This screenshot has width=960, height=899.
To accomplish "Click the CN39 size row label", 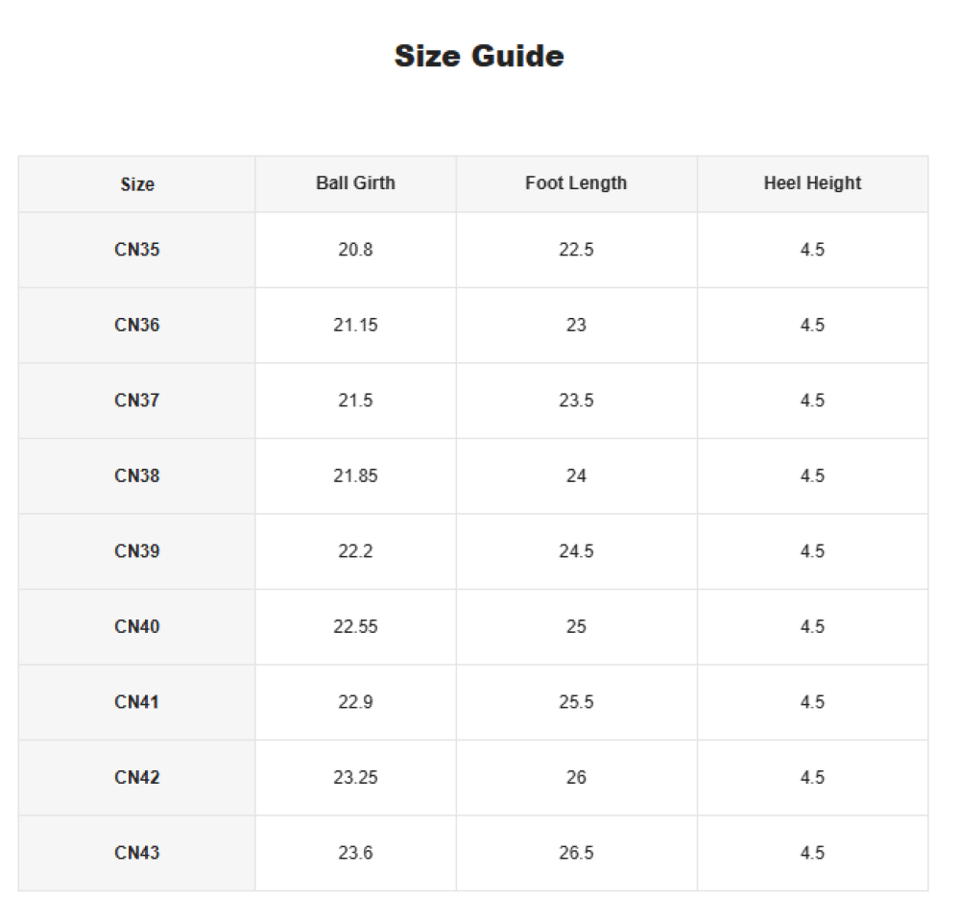I will (137, 551).
